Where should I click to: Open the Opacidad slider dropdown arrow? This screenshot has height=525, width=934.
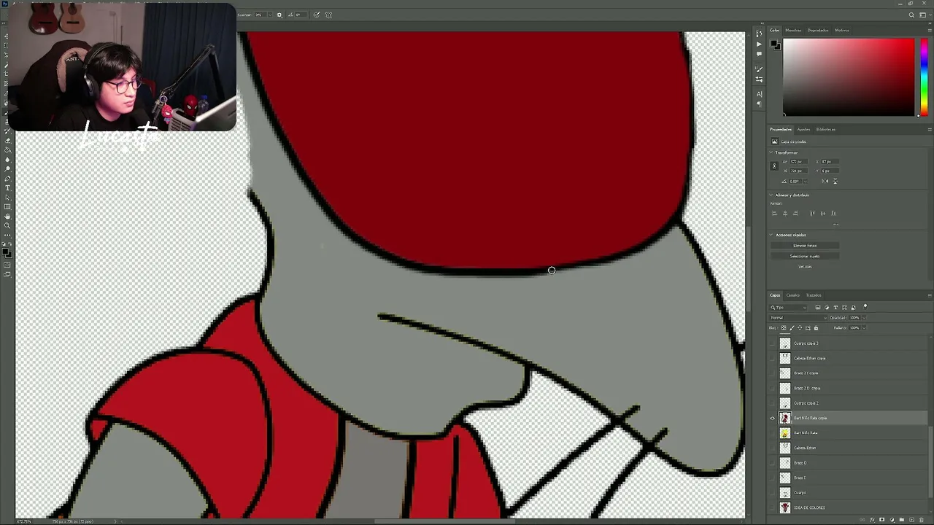pos(864,318)
